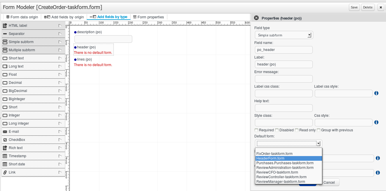The height and width of the screenshot is (191, 386).
Task: Click the info icon next to Css style
Action: coord(376,122)
